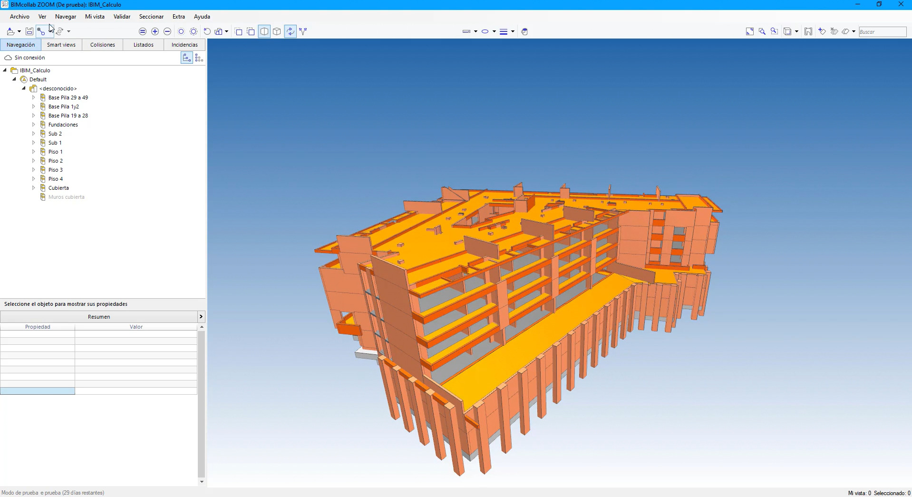The image size is (912, 497).
Task: Click the plus-circle show icon
Action: coord(155,31)
